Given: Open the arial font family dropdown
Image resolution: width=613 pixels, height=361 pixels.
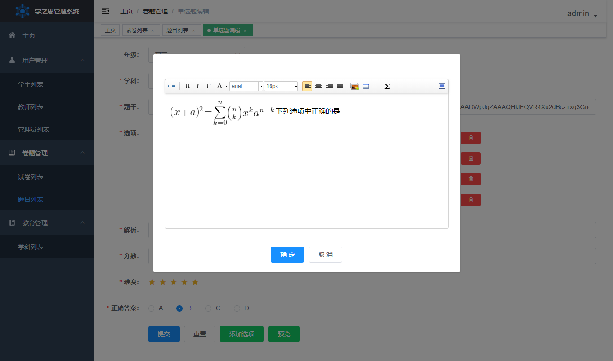Looking at the screenshot, I should pyautogui.click(x=246, y=86).
